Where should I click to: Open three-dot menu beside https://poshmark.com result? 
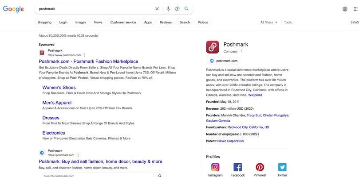pyautogui.click(x=78, y=155)
